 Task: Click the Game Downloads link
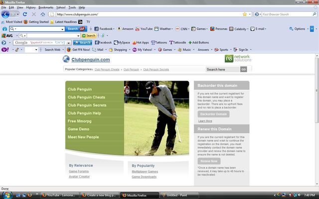(144, 177)
